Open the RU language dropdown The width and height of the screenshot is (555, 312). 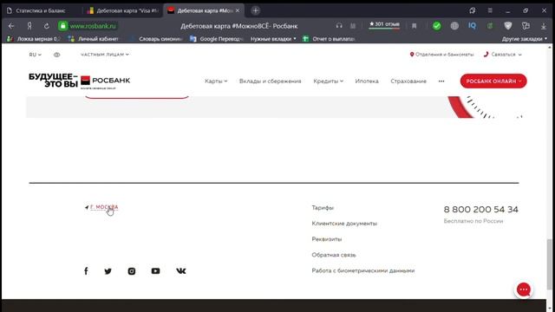[35, 55]
